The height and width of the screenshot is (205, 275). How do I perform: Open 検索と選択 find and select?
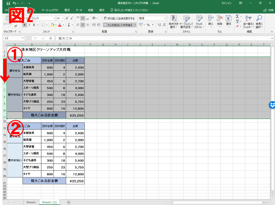(x=259, y=22)
